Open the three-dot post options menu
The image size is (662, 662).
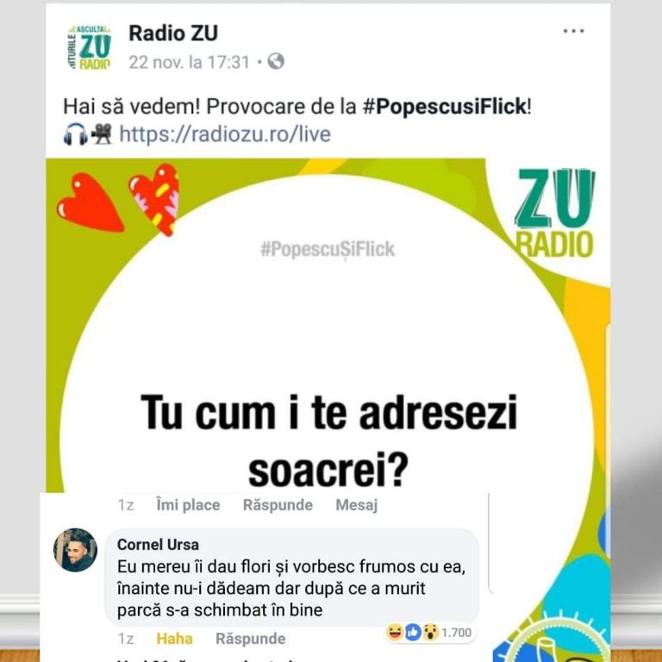tap(574, 31)
